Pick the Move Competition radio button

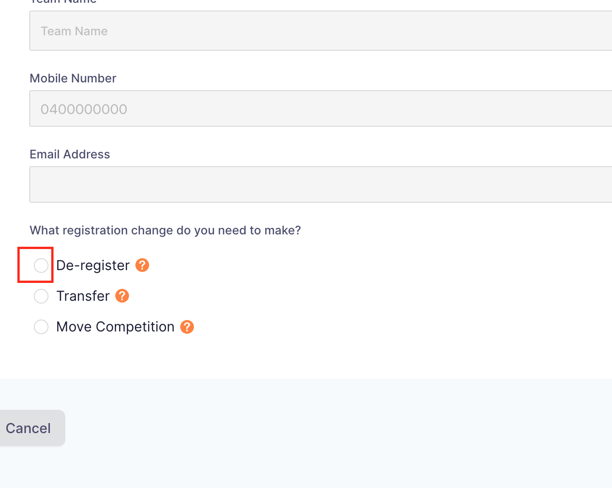click(41, 327)
